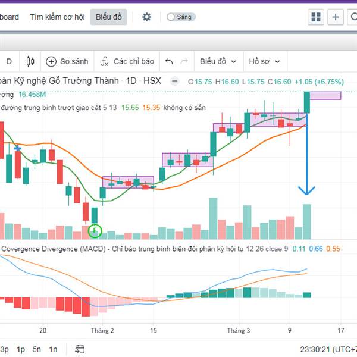This screenshot has width=357, height=357.
Task: Click the MACD value 0.66
Action: 316,249
